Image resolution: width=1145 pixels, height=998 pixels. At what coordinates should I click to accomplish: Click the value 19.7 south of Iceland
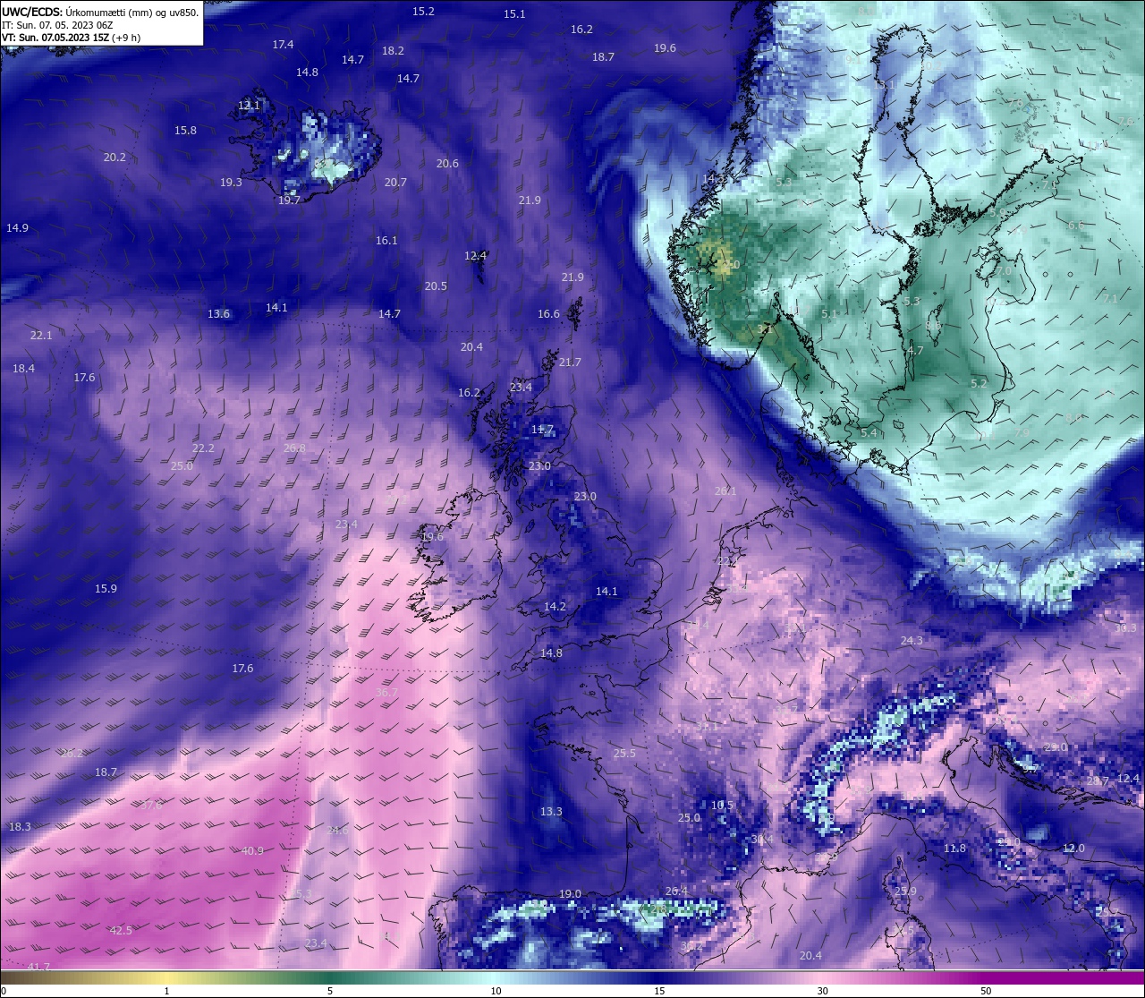[x=289, y=200]
